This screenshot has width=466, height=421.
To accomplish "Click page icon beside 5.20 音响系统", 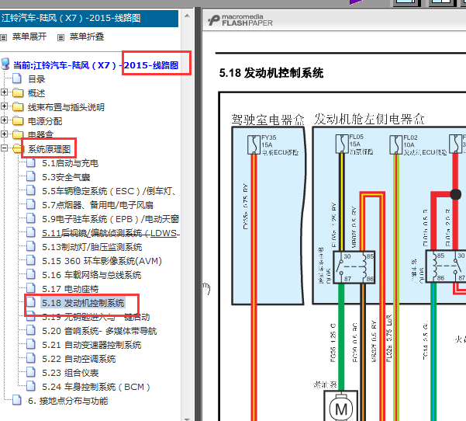I will point(31,330).
